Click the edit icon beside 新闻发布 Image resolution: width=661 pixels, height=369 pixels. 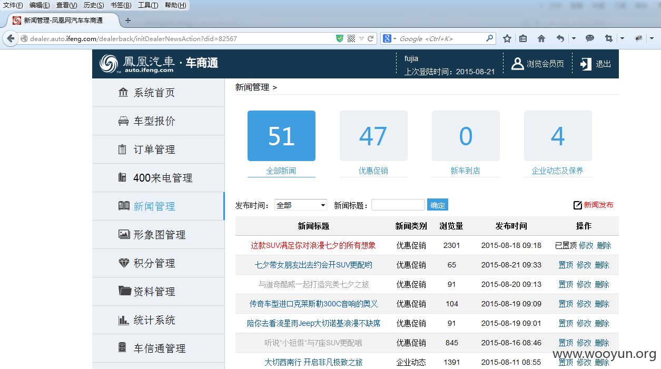(x=578, y=205)
